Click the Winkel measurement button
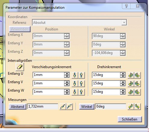Image resolution: width=149 pixels, height=132 pixels. (x=87, y=106)
